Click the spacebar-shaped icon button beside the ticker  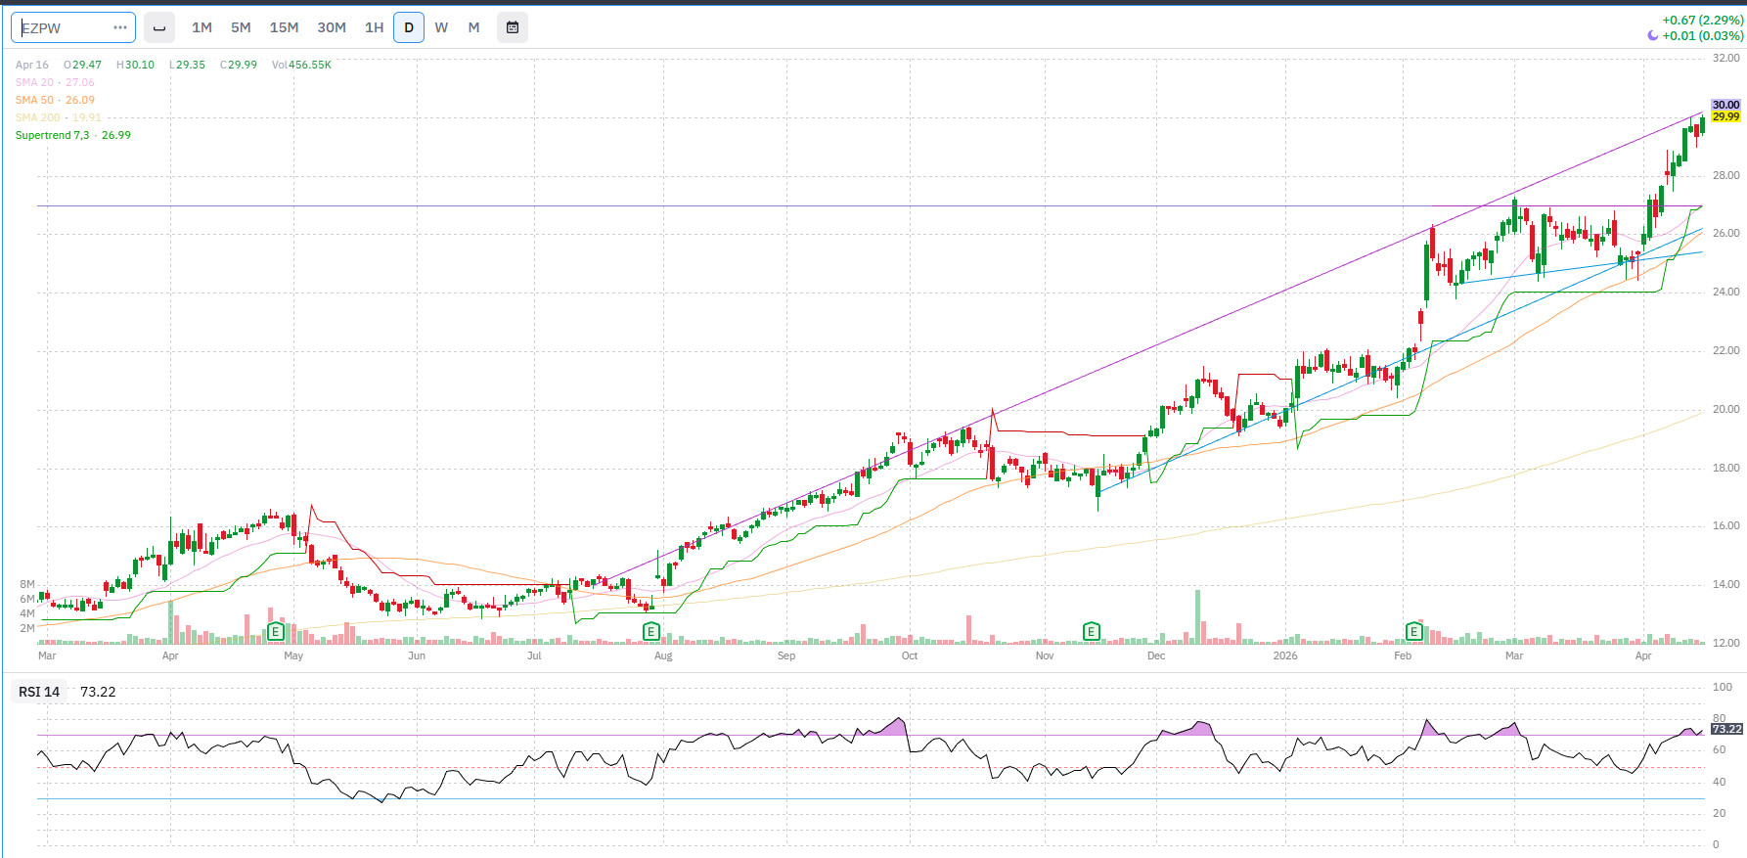pyautogui.click(x=159, y=27)
